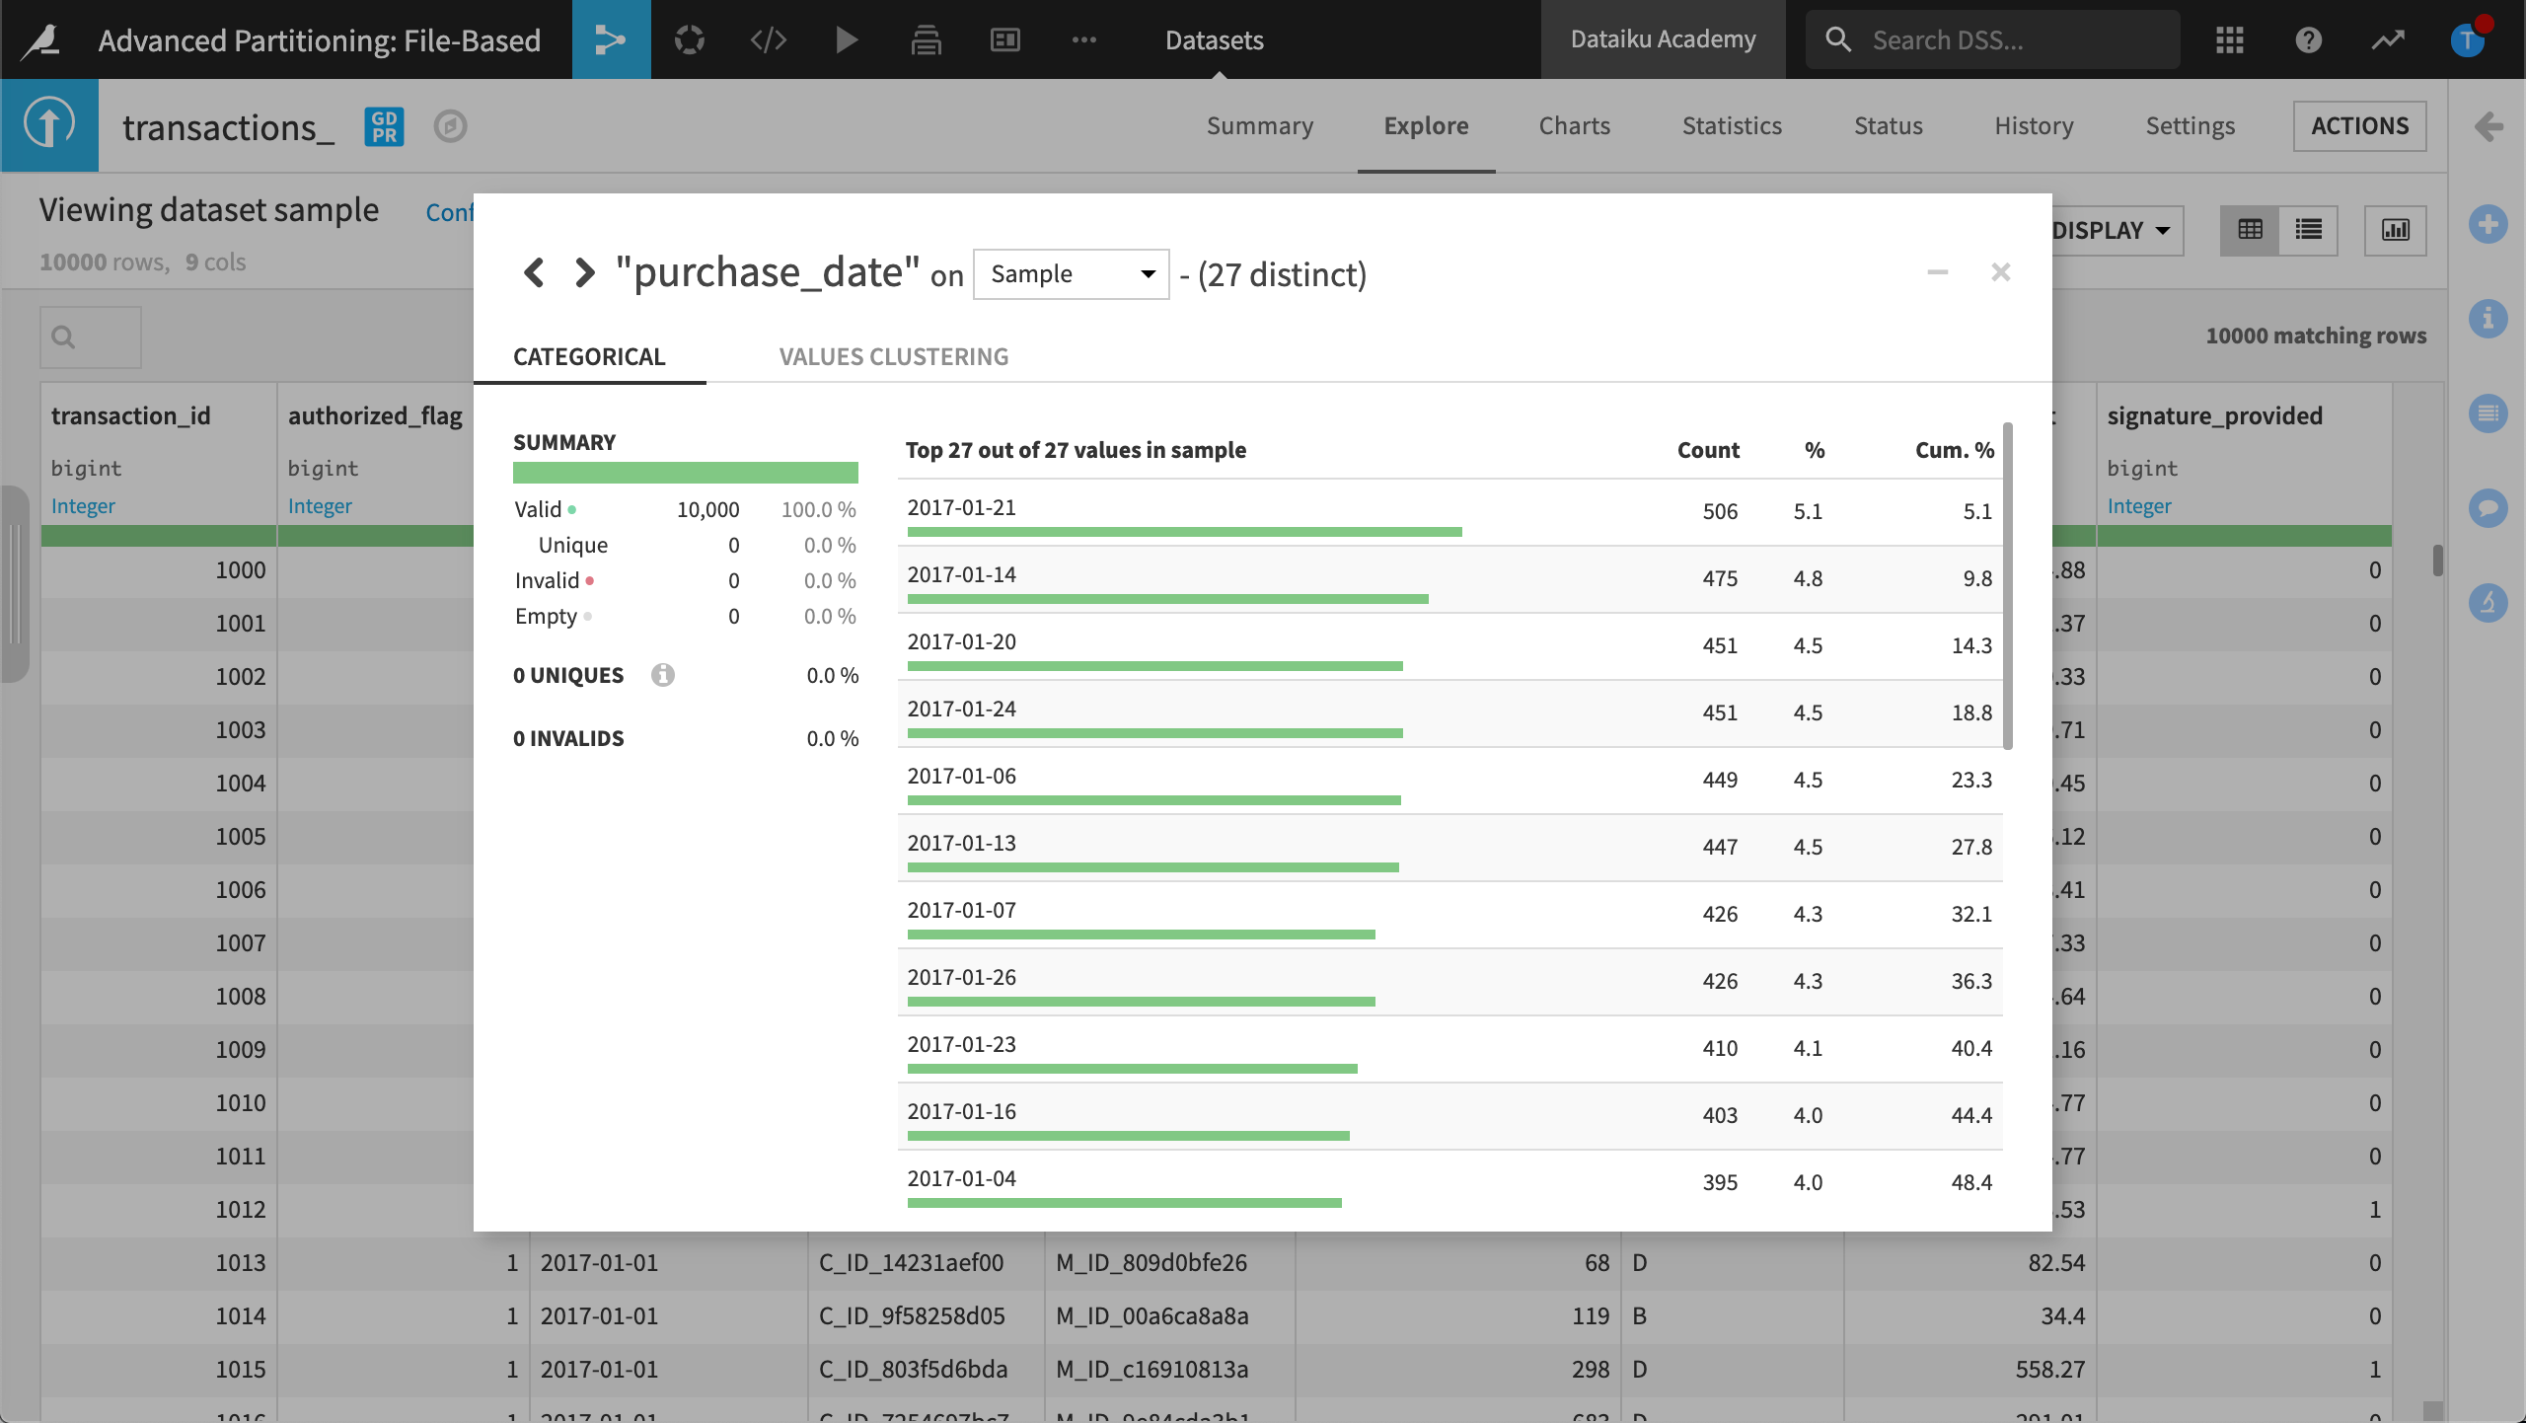Open the Status tab
Viewport: 2526px width, 1423px height.
[x=1889, y=125]
